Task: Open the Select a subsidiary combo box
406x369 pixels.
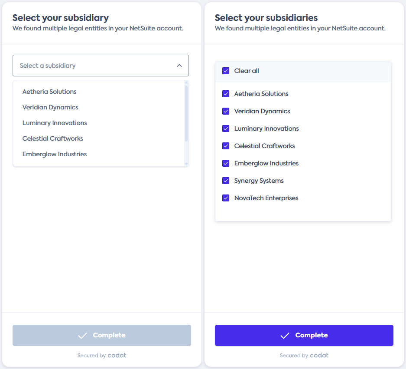Action: tap(101, 65)
